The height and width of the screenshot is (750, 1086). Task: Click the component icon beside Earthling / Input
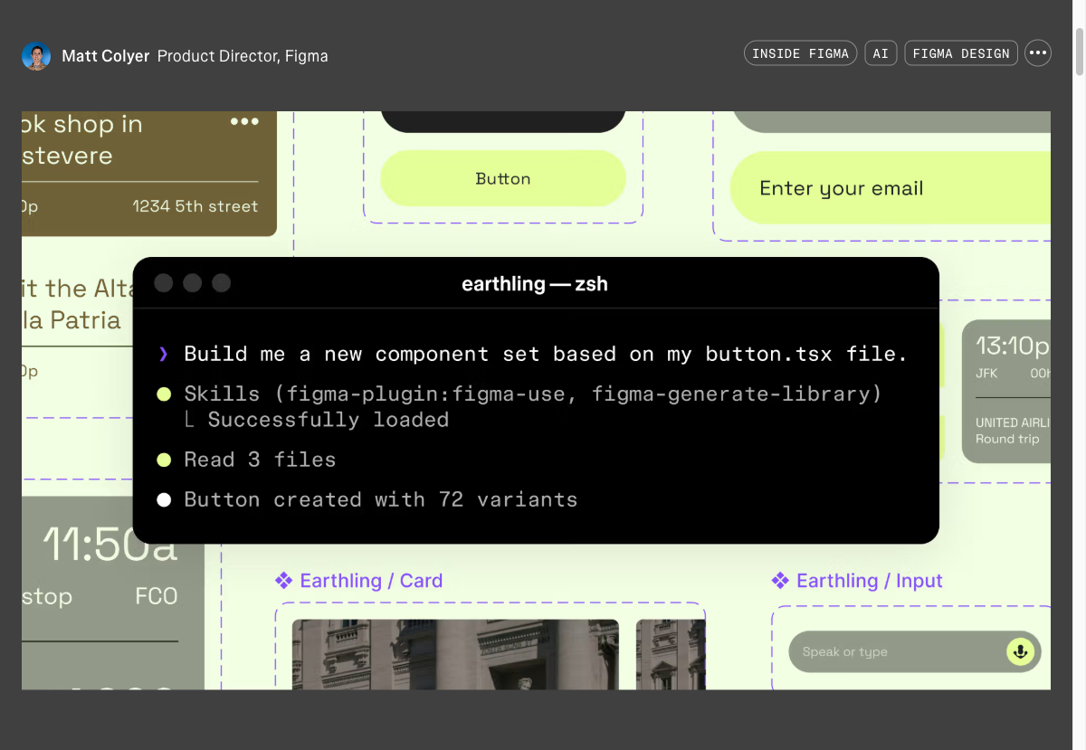click(780, 581)
